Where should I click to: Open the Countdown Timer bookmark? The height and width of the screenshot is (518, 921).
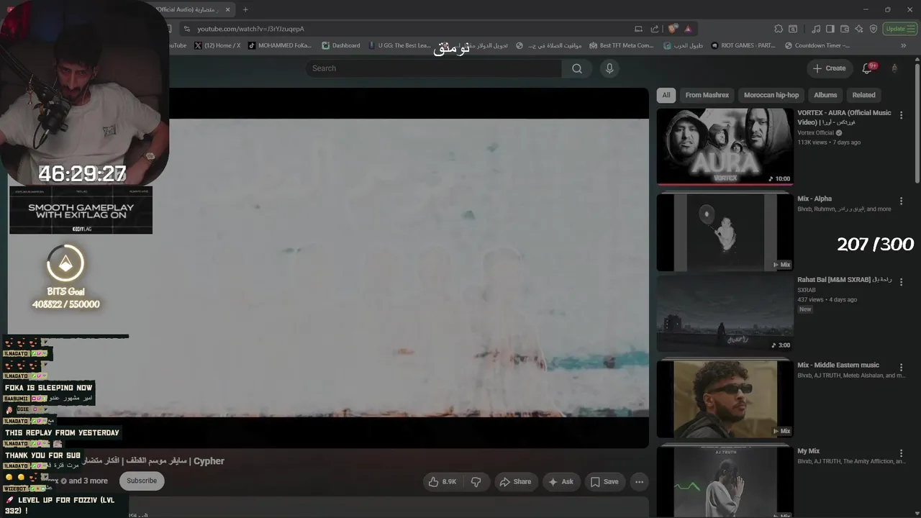[x=817, y=45]
